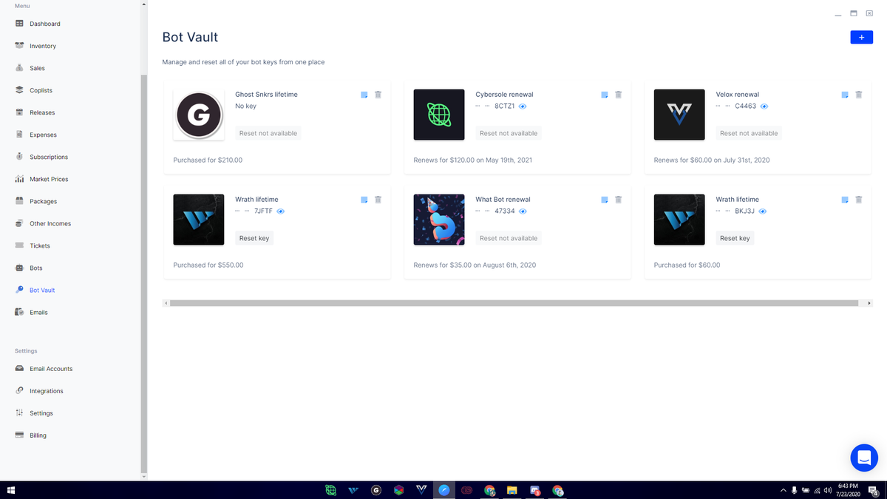This screenshot has width=887, height=499.
Task: Click the Integrations link icon
Action: tap(20, 390)
